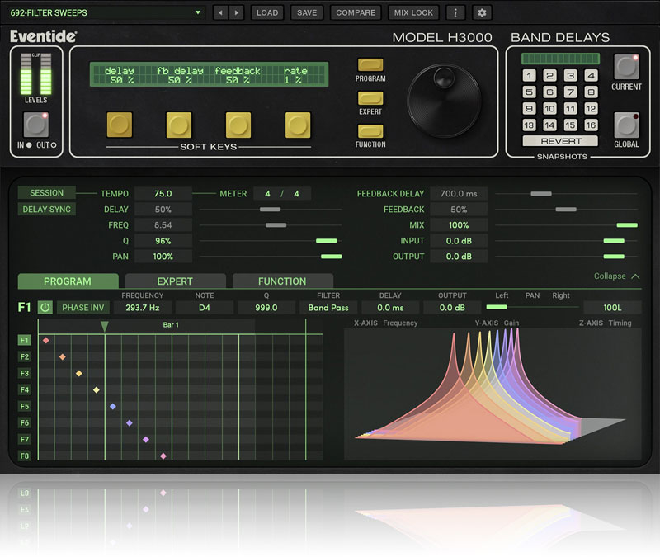Screen dimensions: 660x557
Task: Select the F1 band row
Action: tap(25, 340)
